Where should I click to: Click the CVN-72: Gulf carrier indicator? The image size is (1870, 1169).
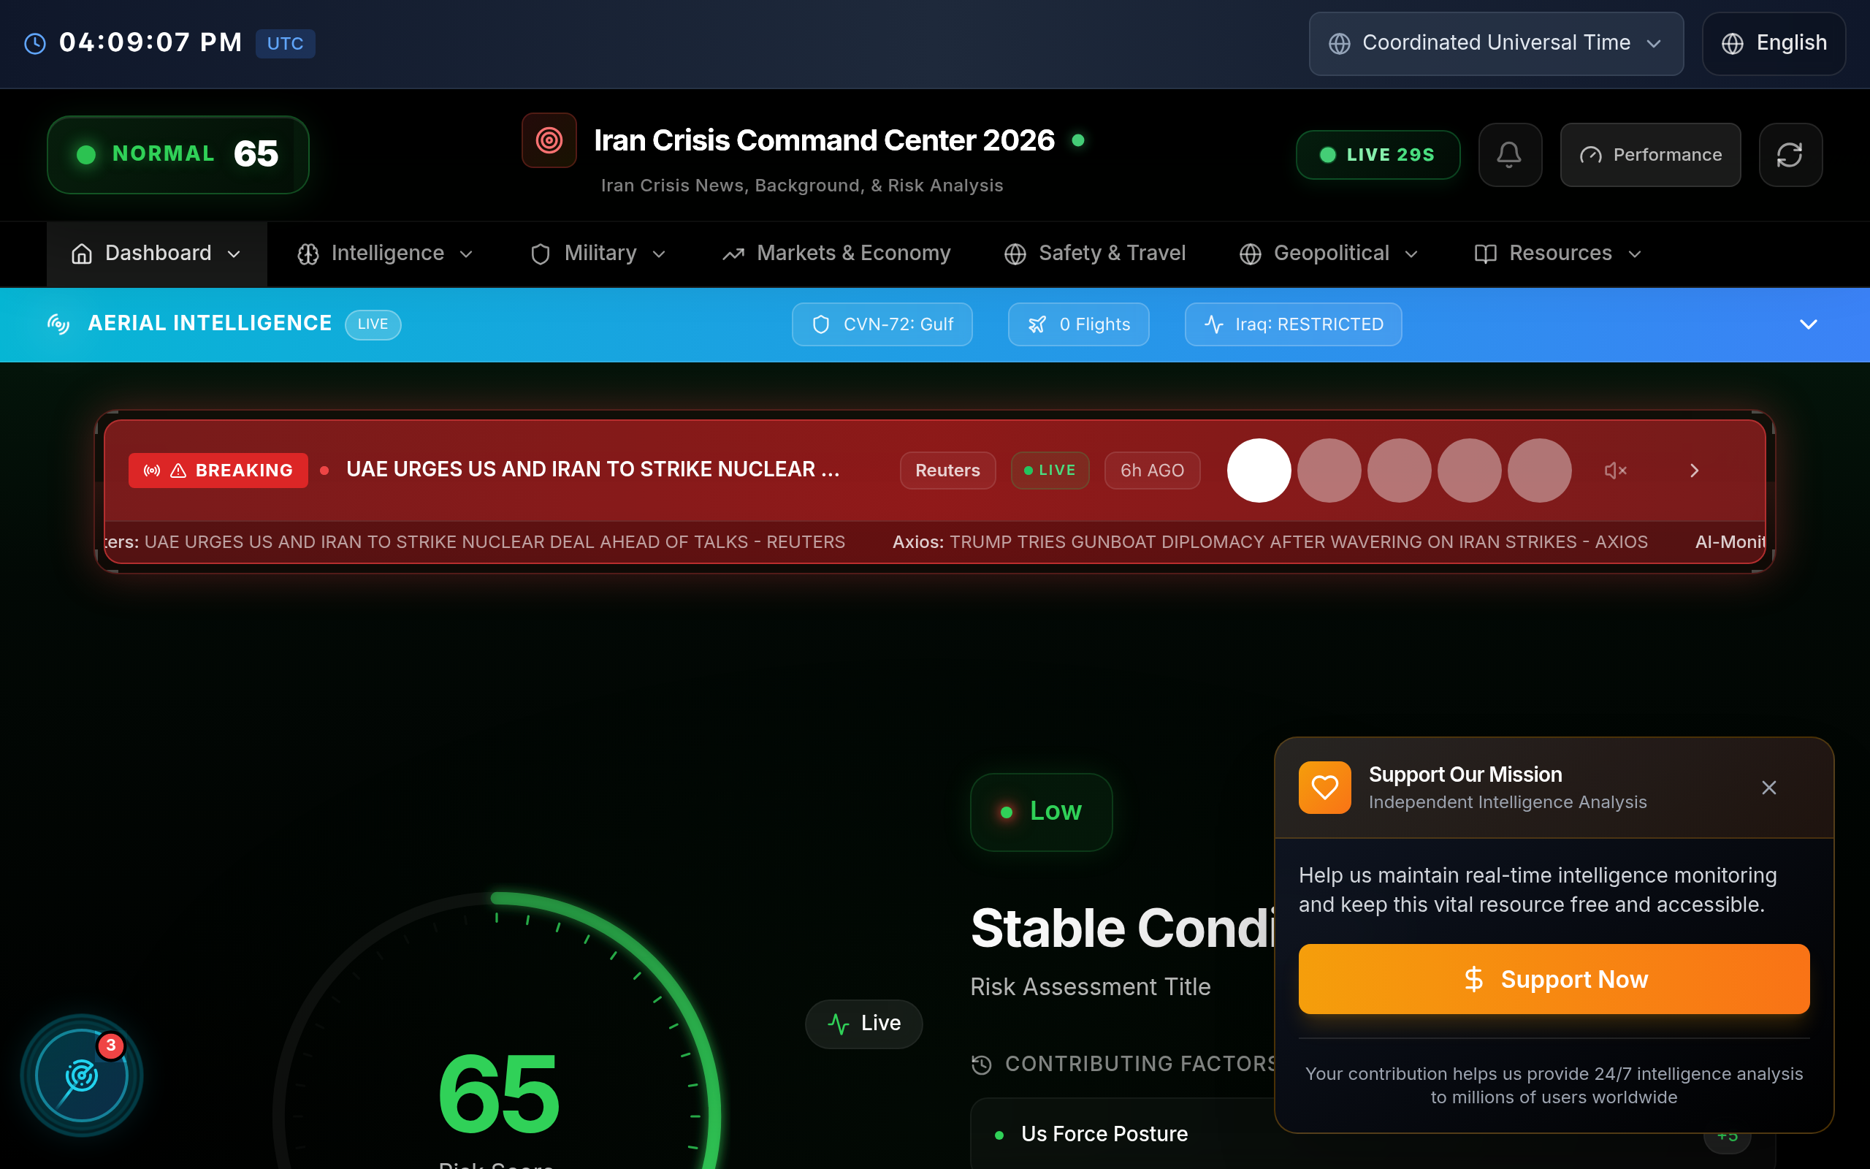[x=882, y=324]
